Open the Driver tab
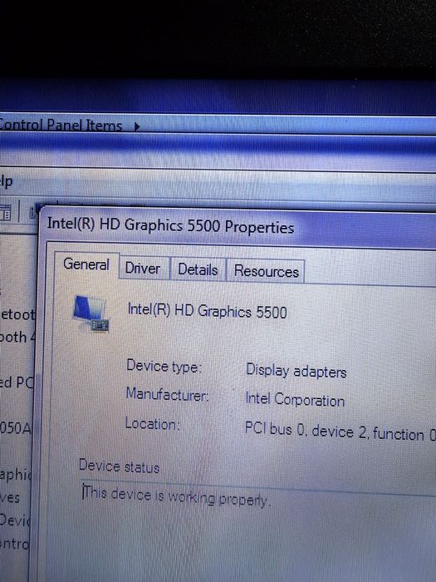Image resolution: width=436 pixels, height=582 pixels. tap(143, 268)
